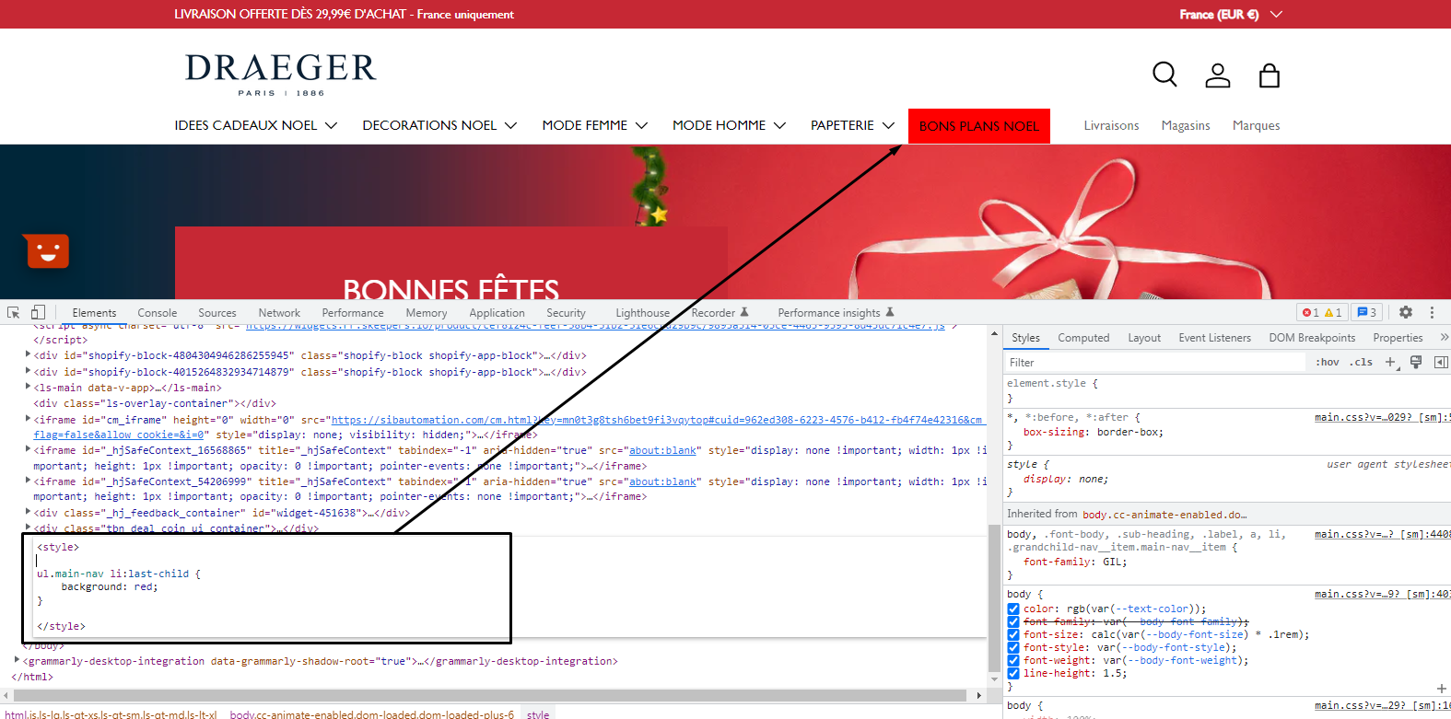The height and width of the screenshot is (719, 1451).
Task: Open the Application tab
Action: (x=497, y=313)
